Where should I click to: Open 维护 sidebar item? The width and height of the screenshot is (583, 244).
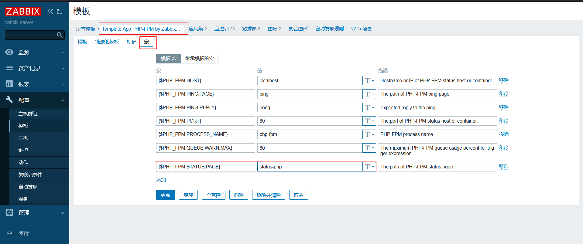point(39,150)
